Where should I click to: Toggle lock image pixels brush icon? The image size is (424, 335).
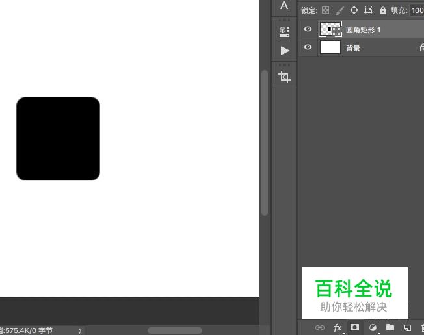tap(340, 10)
